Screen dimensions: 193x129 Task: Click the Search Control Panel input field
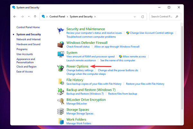pos(165,16)
